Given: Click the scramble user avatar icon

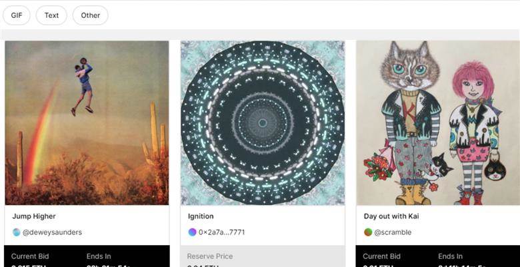Looking at the screenshot, I should point(368,232).
